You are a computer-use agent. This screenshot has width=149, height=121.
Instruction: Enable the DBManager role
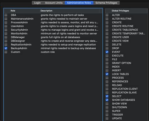[x=6, y=37]
